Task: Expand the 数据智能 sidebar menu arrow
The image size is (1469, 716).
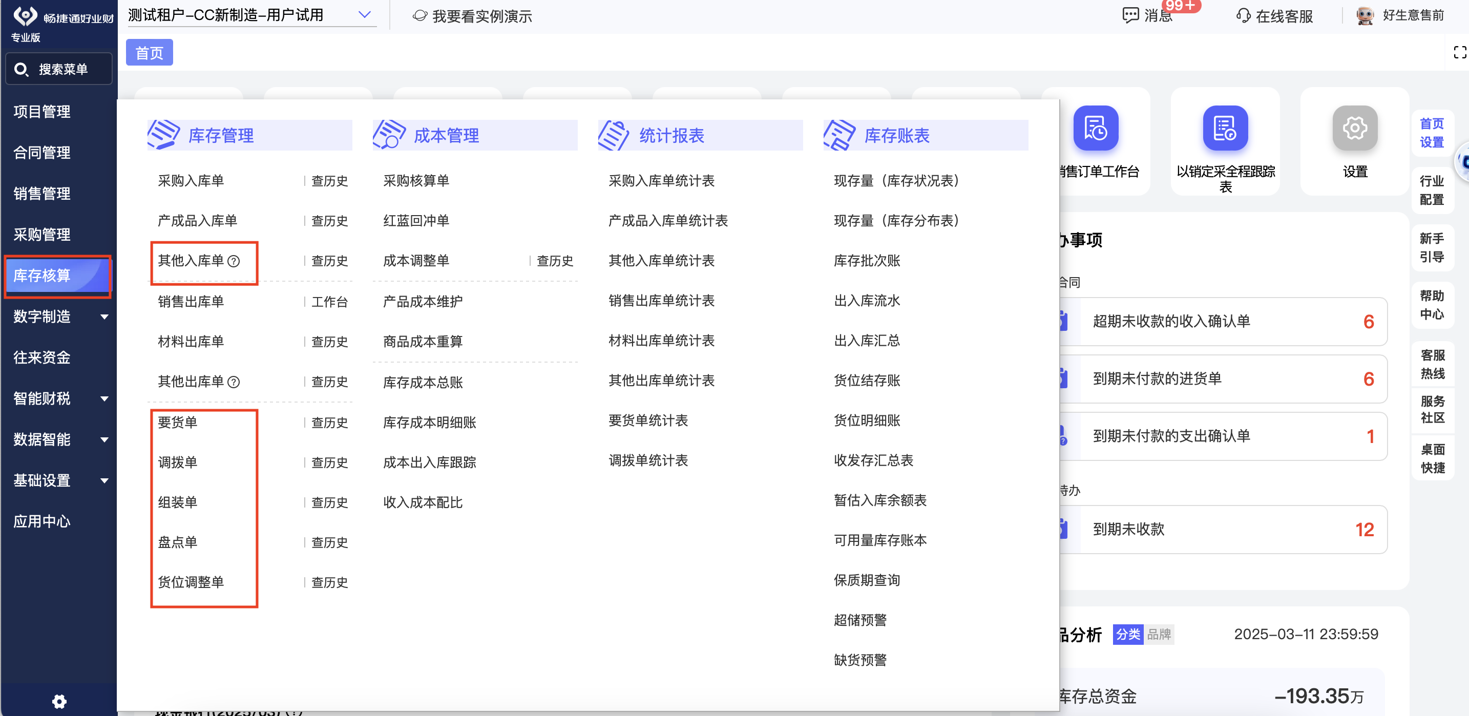Action: (104, 440)
